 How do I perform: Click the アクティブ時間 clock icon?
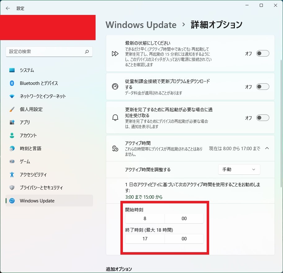(x=115, y=149)
